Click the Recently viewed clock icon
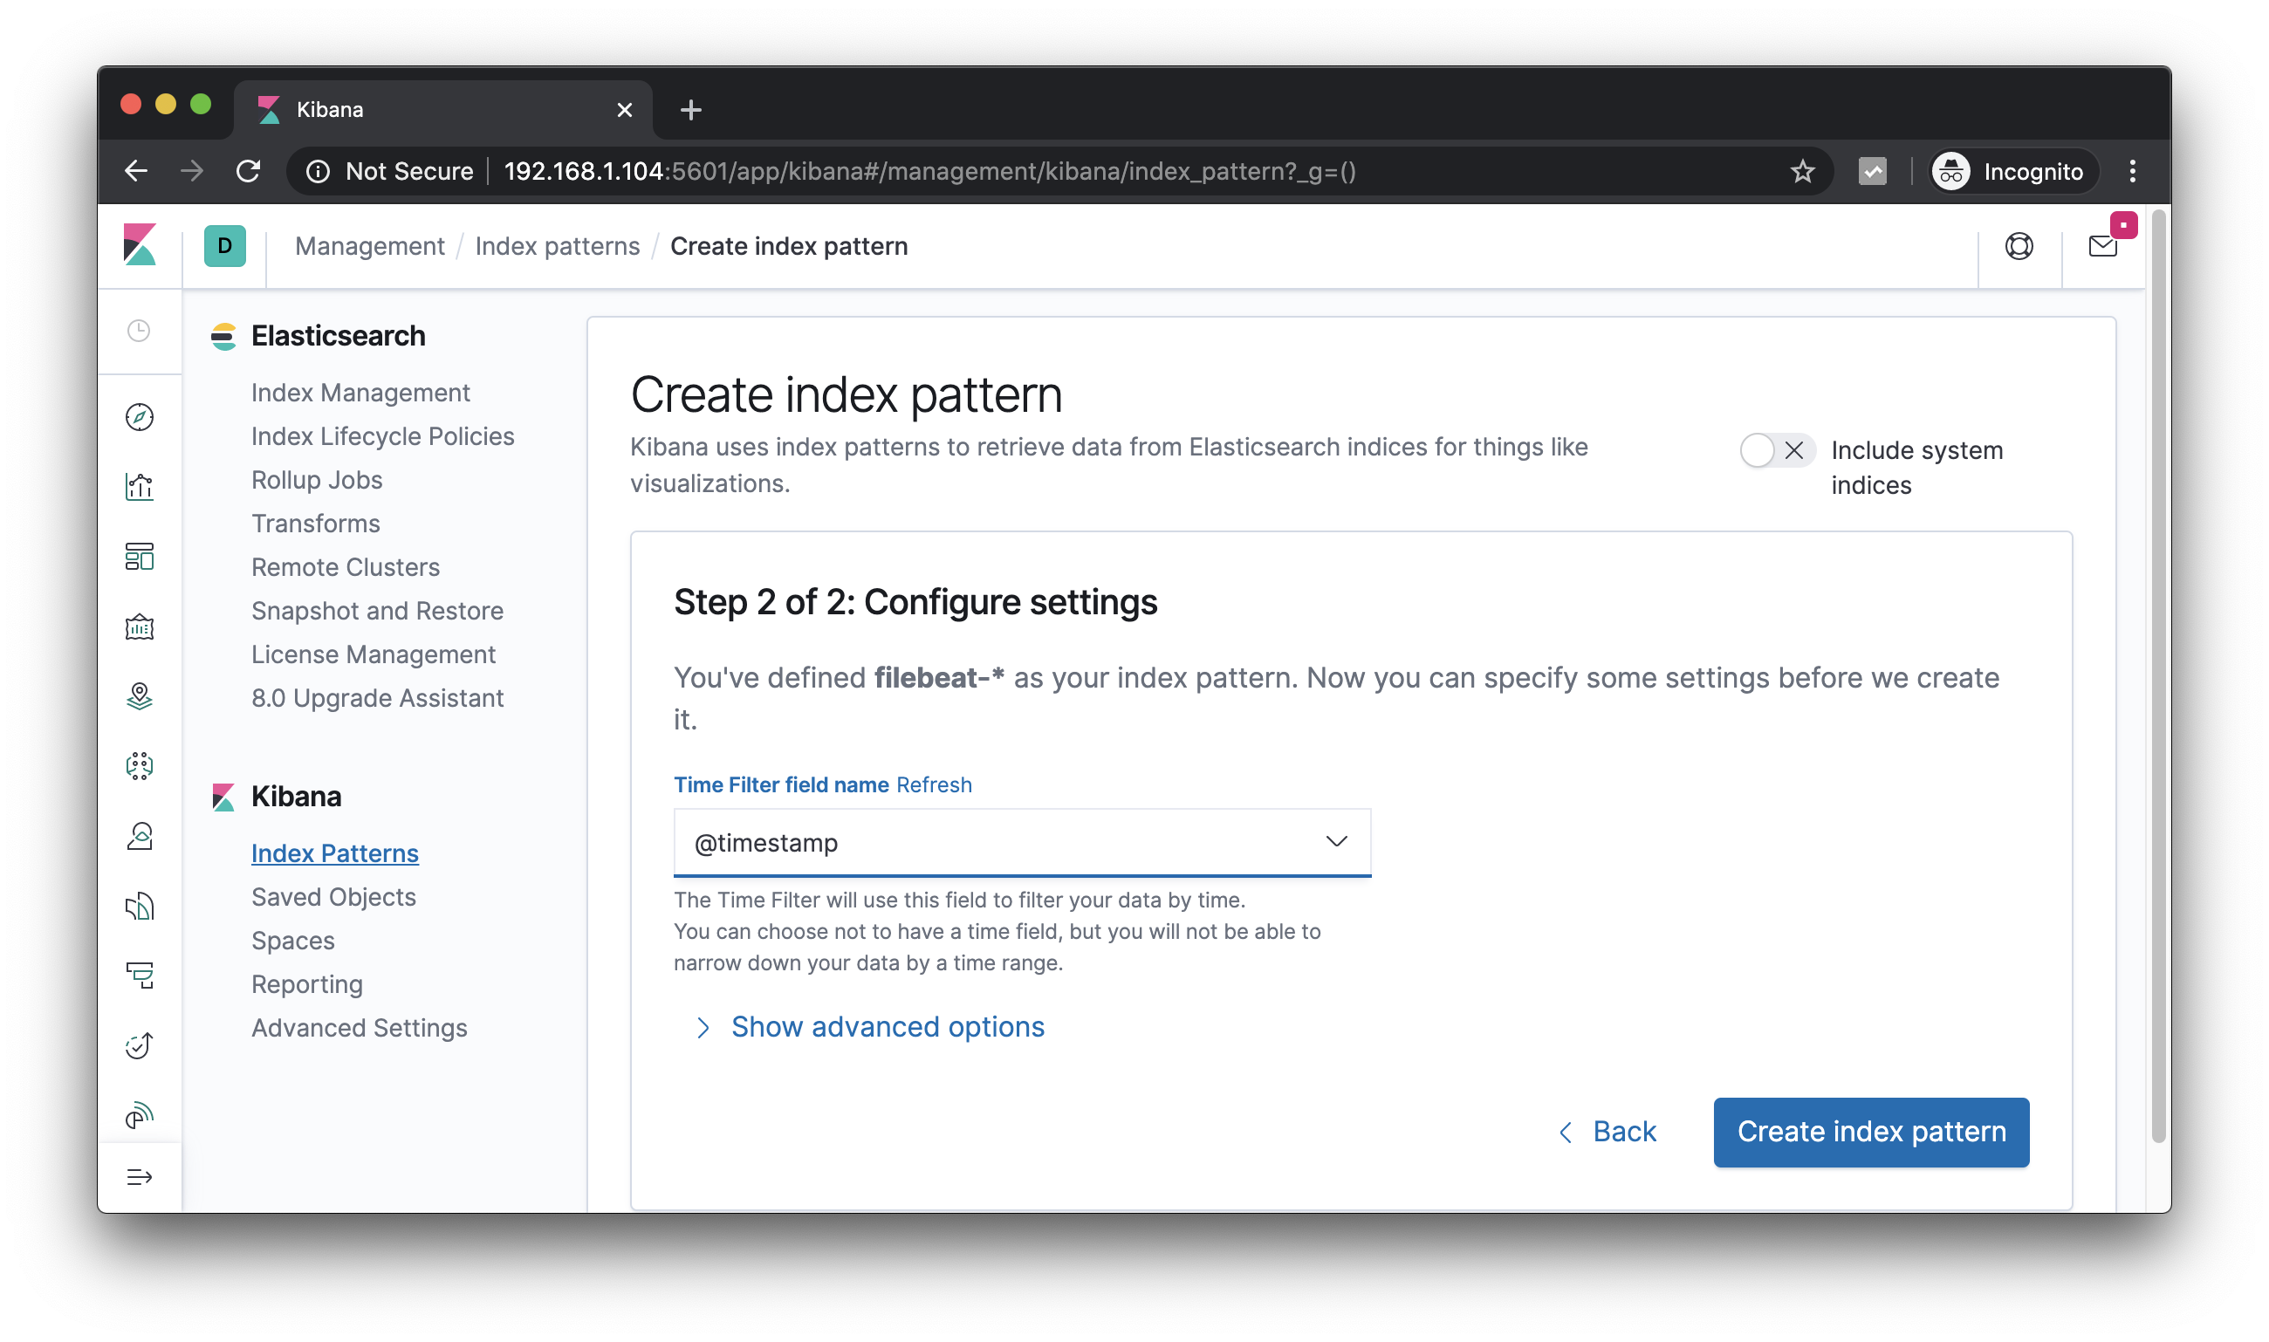 pos(139,331)
